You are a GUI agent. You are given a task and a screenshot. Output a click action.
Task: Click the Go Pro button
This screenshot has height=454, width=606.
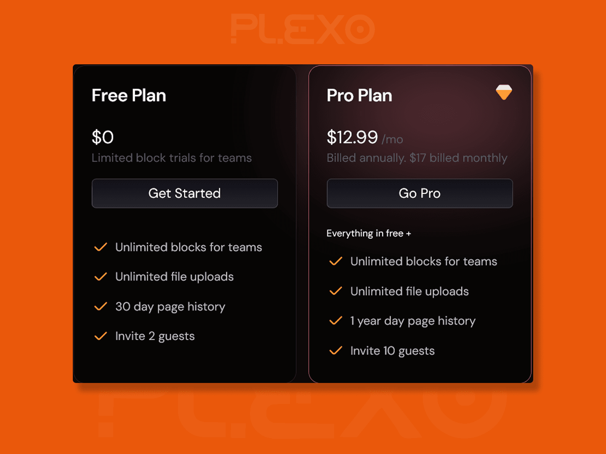click(x=420, y=193)
